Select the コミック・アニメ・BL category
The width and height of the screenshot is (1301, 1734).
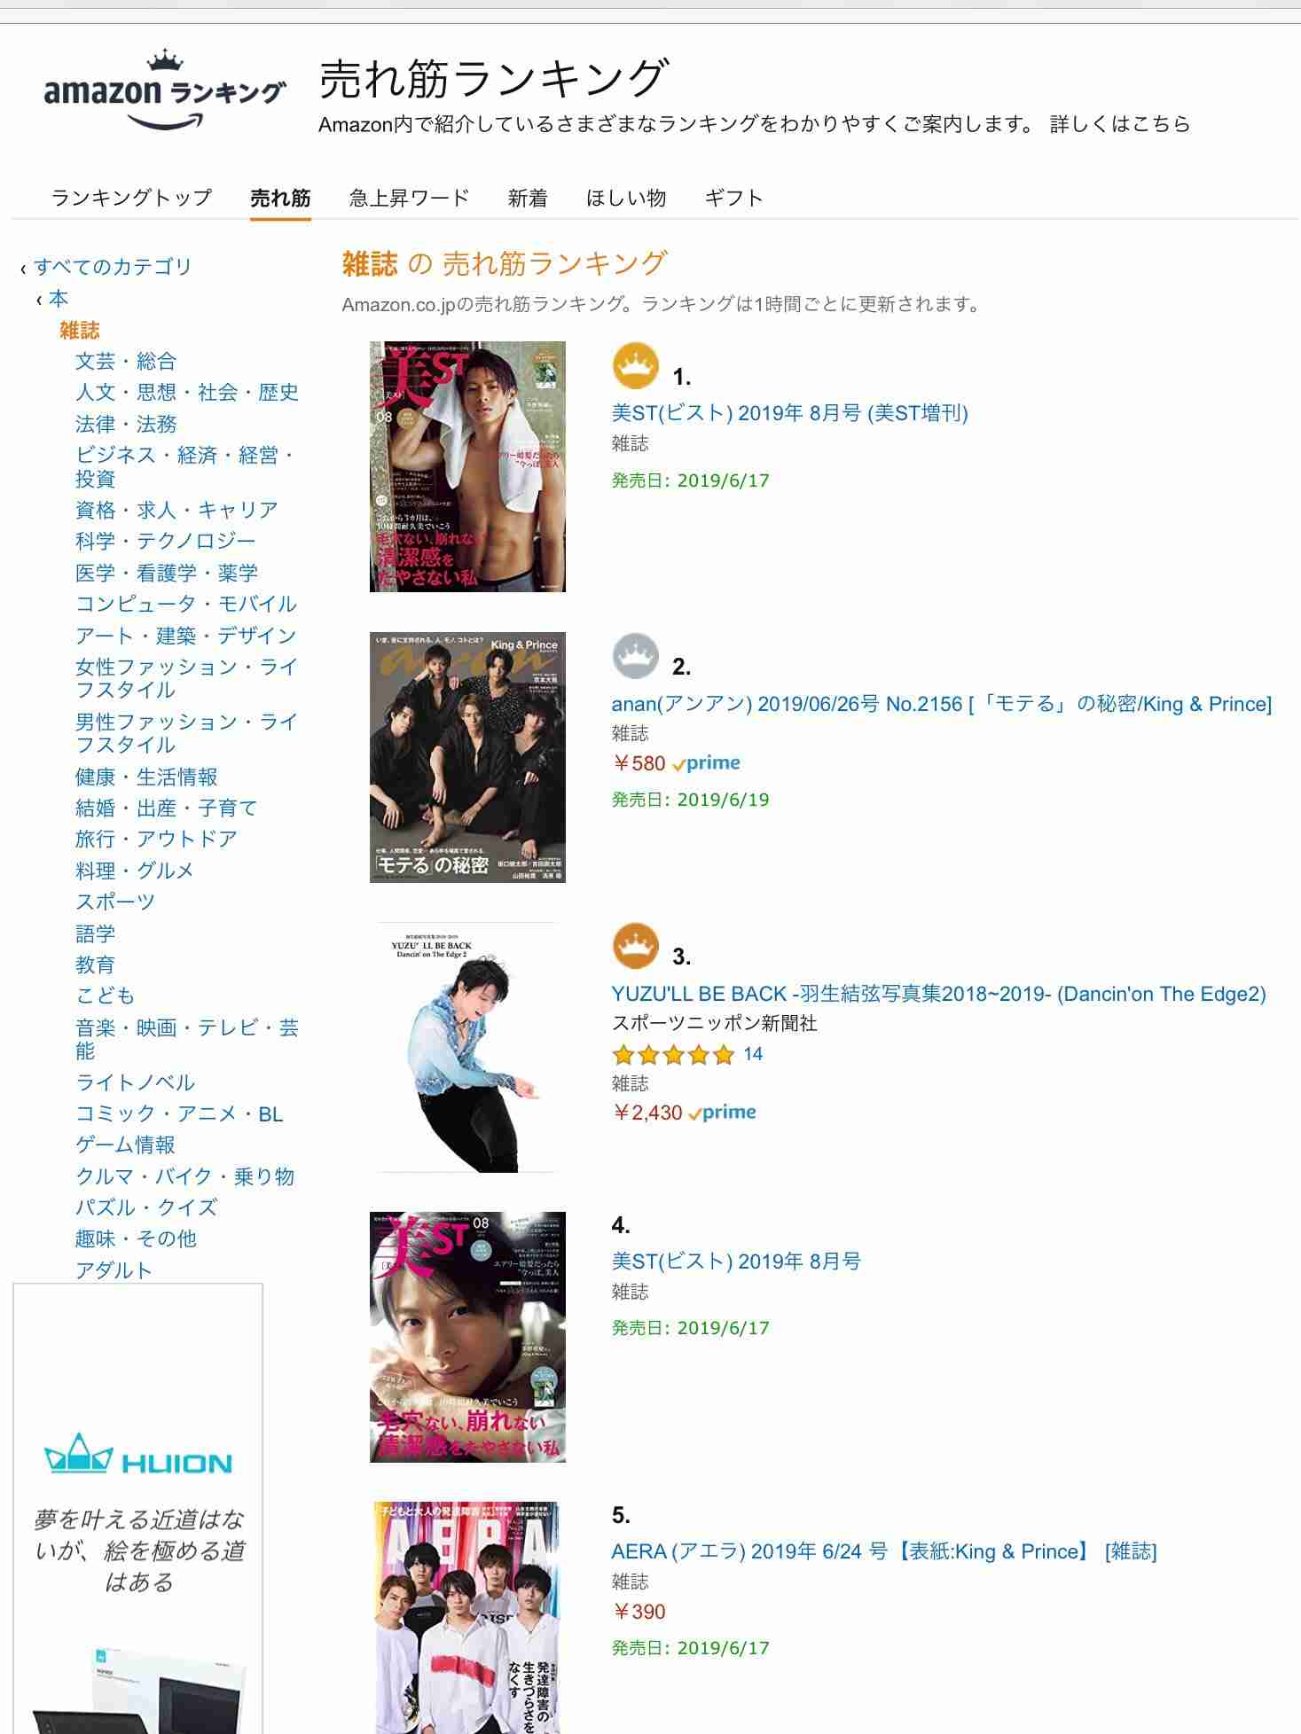[179, 1113]
